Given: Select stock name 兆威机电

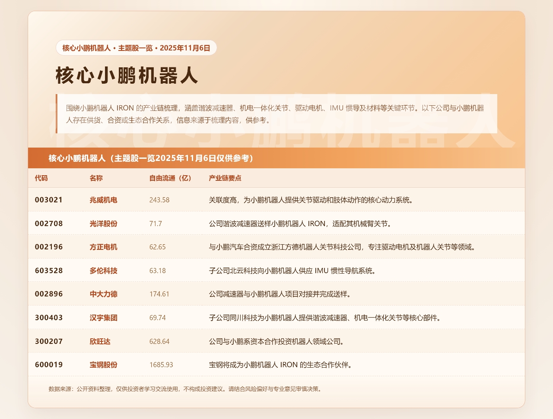Looking at the screenshot, I should [104, 200].
